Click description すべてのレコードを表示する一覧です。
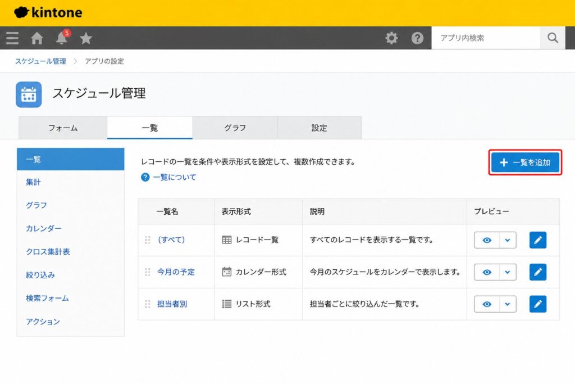The image size is (575, 384). pos(372,240)
